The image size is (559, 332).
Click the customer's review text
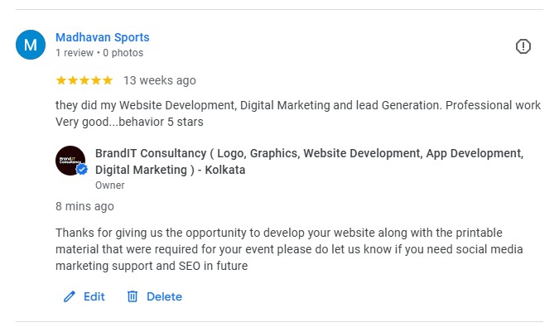click(x=298, y=113)
